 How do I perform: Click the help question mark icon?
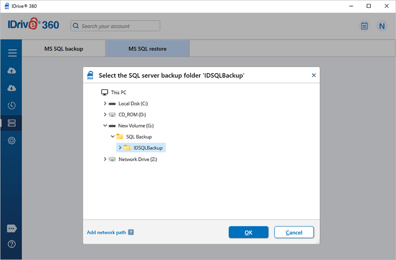pyautogui.click(x=12, y=244)
